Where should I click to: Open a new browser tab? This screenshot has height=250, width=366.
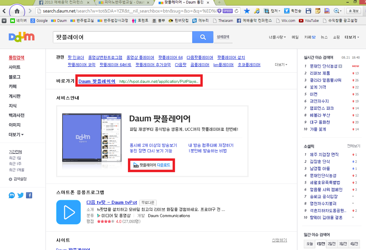[x=219, y=2]
